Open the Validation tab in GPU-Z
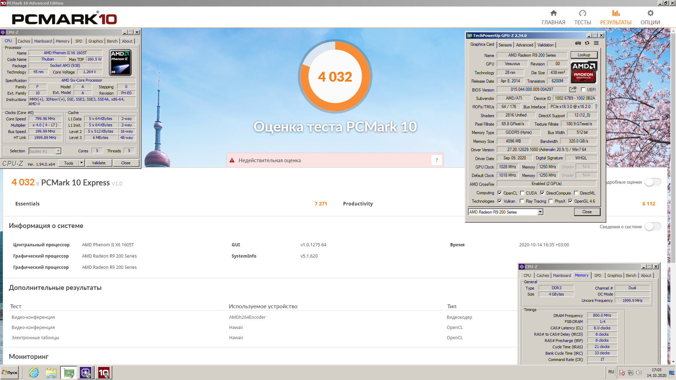The height and width of the screenshot is (380, 676). [x=545, y=45]
